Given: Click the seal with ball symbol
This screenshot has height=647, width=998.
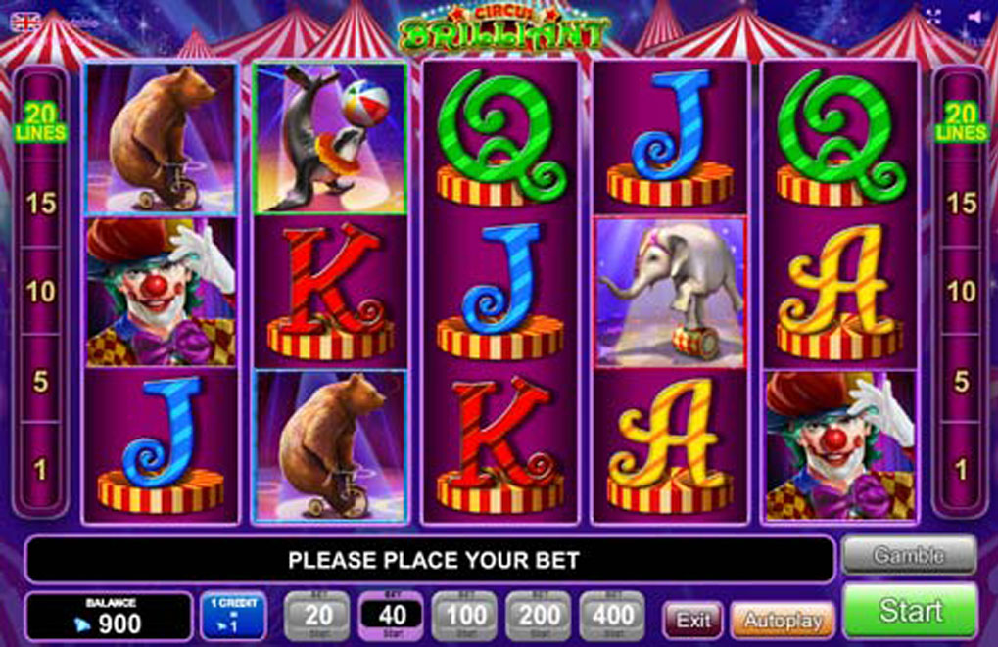Looking at the screenshot, I should coord(330,138).
